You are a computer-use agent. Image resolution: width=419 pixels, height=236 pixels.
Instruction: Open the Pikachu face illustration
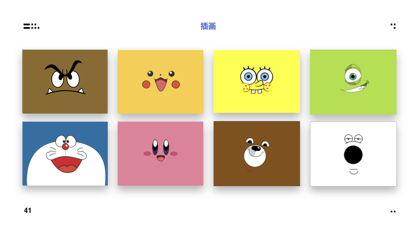click(x=161, y=82)
